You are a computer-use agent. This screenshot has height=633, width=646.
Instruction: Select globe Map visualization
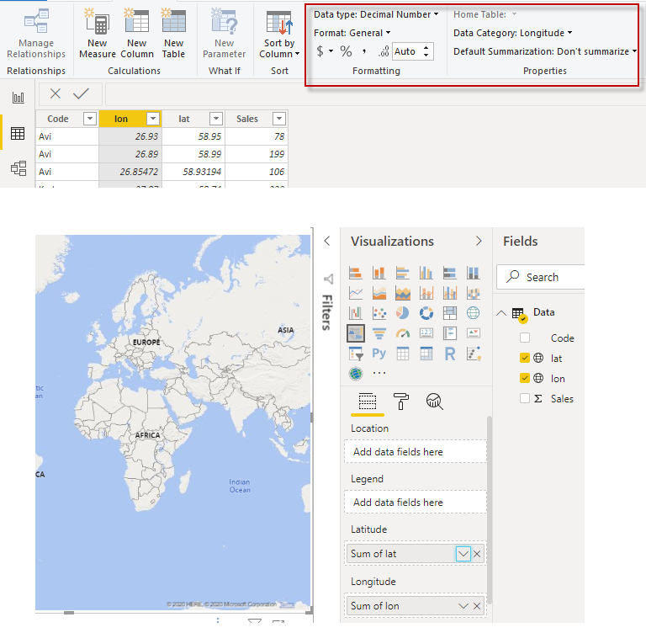pos(473,313)
